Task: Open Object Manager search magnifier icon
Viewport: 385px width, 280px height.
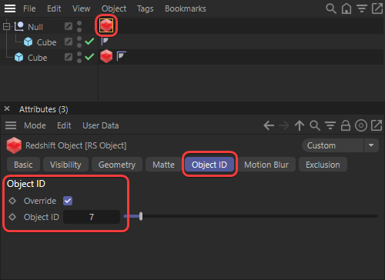Action: coord(331,8)
